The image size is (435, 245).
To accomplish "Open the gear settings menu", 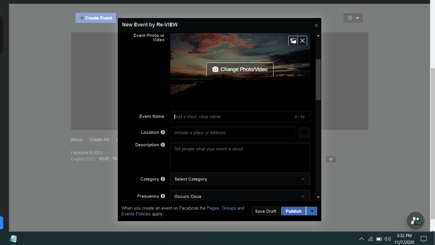I will coord(353,18).
